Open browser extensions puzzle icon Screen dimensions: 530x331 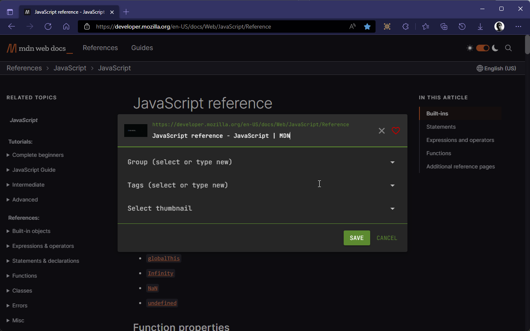click(x=405, y=26)
